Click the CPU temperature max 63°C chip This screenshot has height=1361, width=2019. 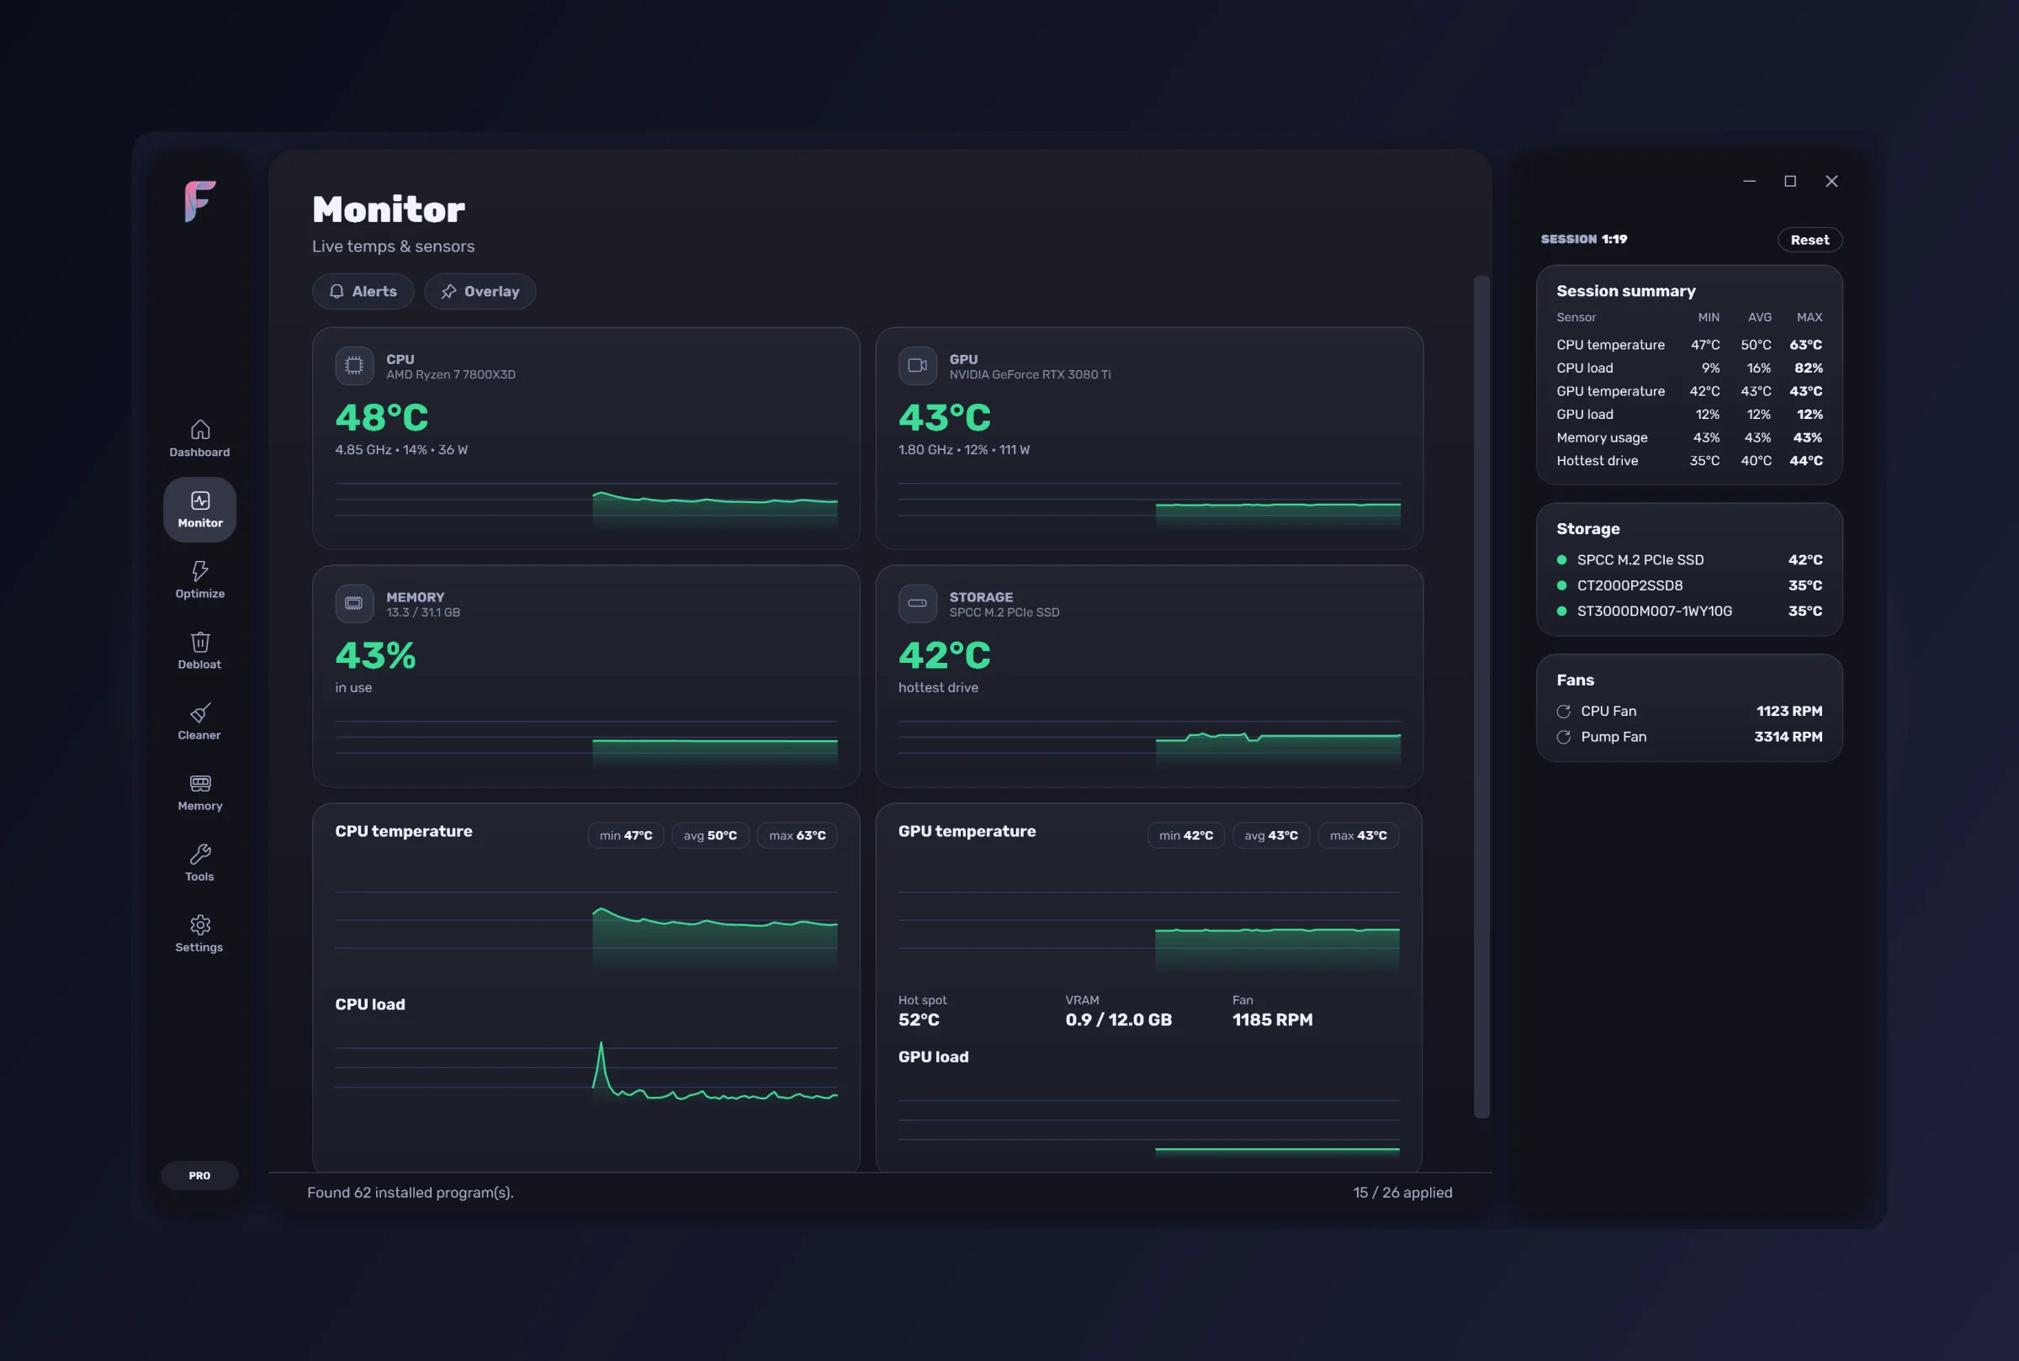797,835
